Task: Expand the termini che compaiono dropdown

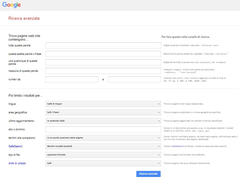Action: pyautogui.click(x=103, y=138)
